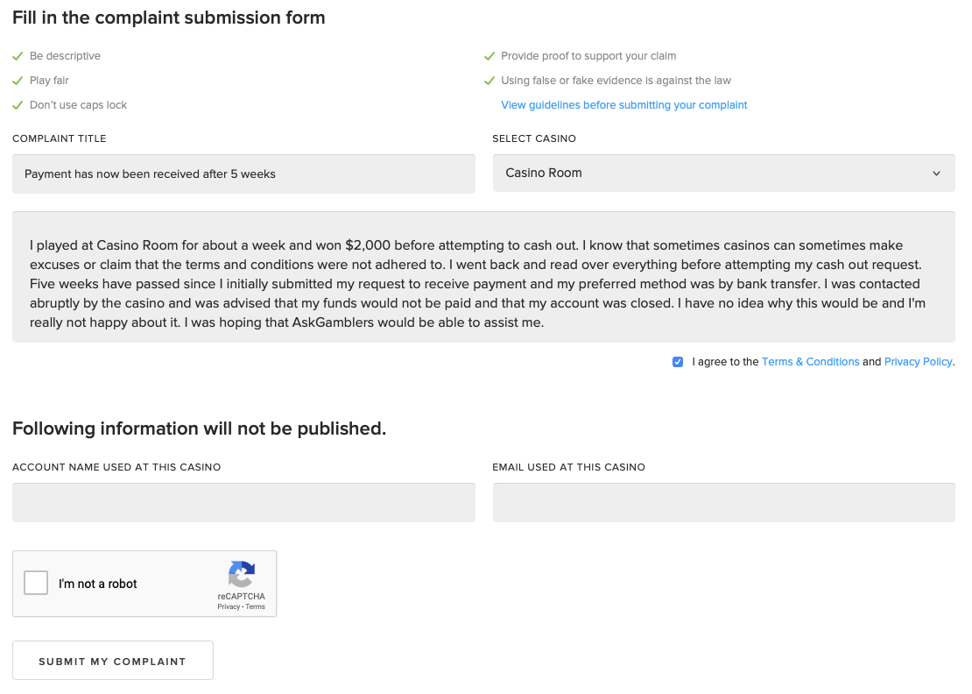Click the reCAPTCHA Privacy link
Screen dimensions: 972x694
[x=229, y=606]
